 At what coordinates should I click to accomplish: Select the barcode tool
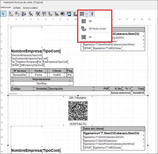pos(75,14)
